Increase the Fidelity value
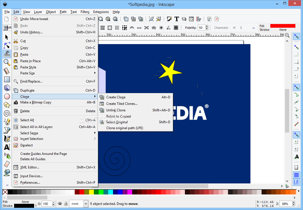The width and height of the screenshot is (303, 210). (x=207, y=26)
